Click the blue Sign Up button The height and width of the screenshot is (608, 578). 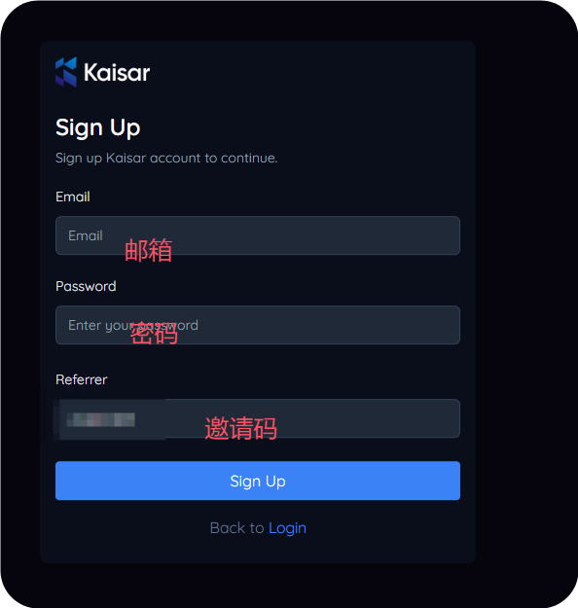click(x=258, y=481)
